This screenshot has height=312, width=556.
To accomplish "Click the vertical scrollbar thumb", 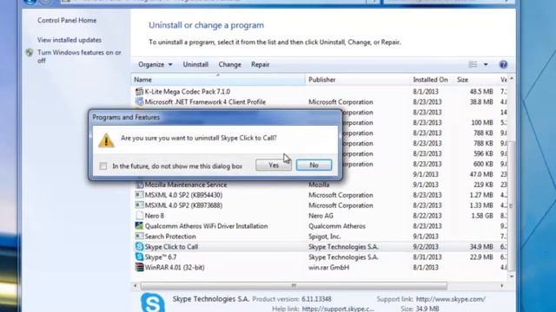I will (x=512, y=206).
